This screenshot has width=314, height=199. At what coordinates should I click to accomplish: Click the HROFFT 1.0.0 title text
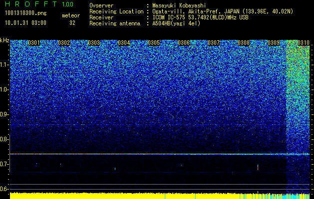click(39, 4)
